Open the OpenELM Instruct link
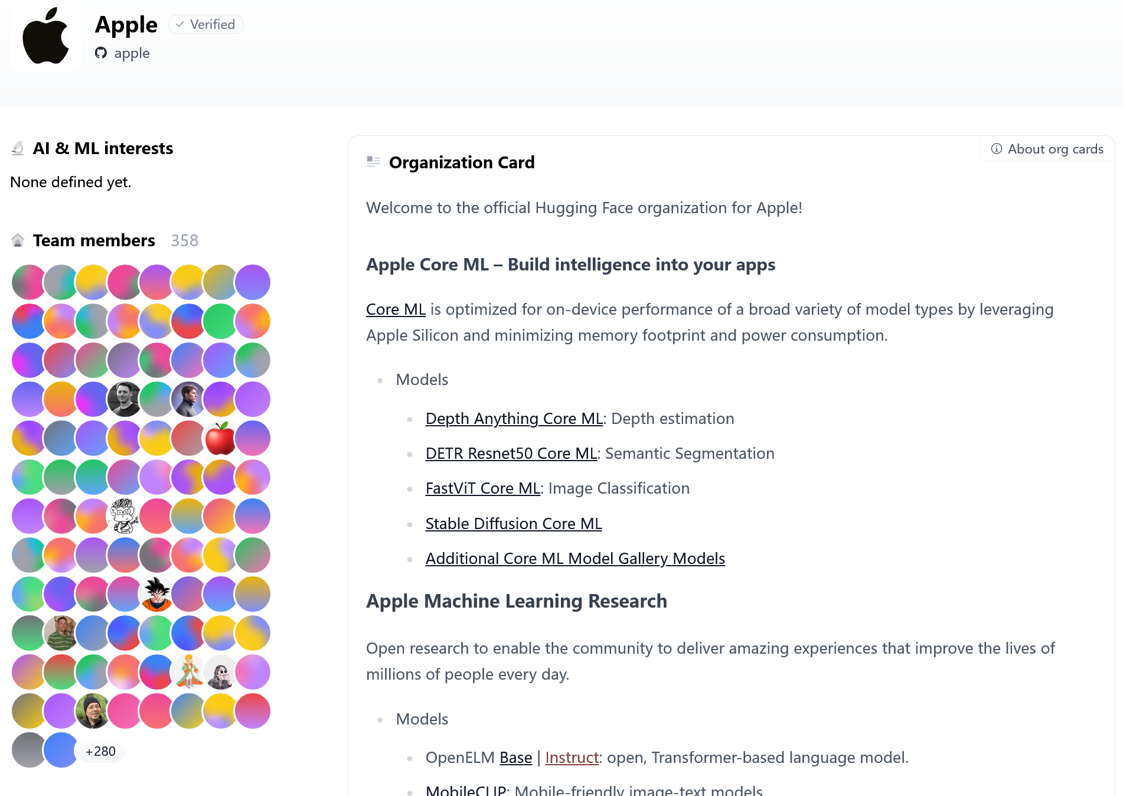The height and width of the screenshot is (796, 1123). (x=572, y=758)
